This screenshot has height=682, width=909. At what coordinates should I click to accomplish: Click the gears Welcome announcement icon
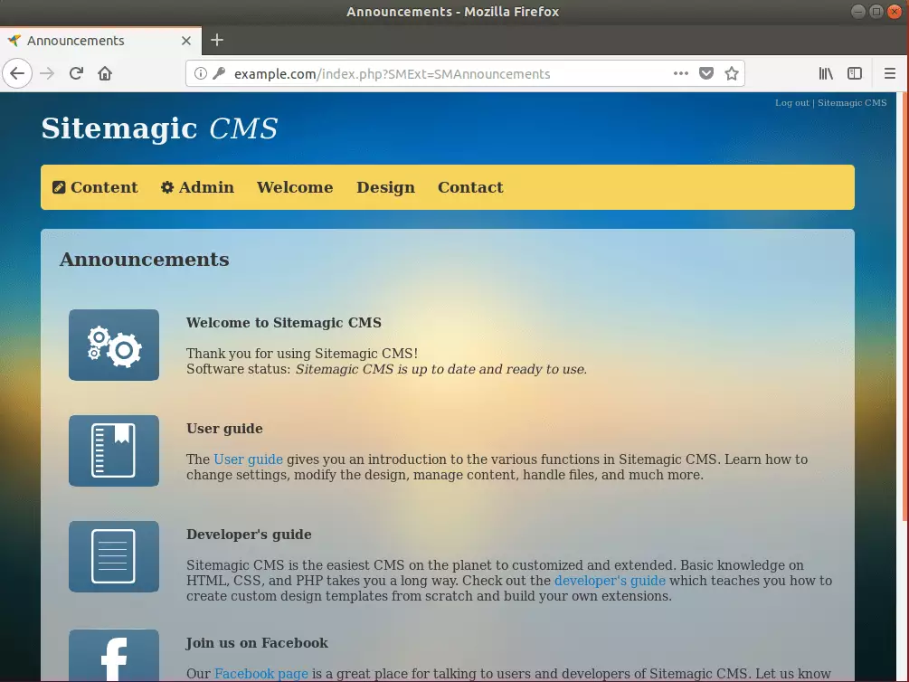point(114,345)
